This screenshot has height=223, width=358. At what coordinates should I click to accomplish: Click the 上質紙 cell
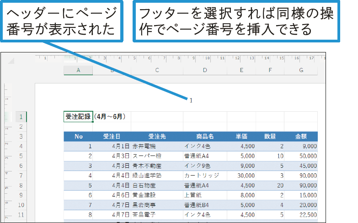(205, 195)
